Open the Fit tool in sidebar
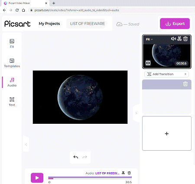This screenshot has width=195, height=184. pos(12,43)
